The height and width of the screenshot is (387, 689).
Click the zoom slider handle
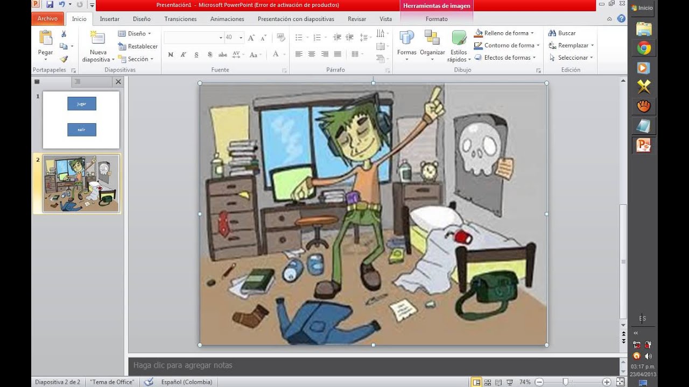click(x=565, y=382)
